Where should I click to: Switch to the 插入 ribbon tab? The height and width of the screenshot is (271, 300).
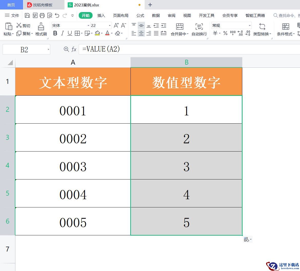tap(101, 15)
